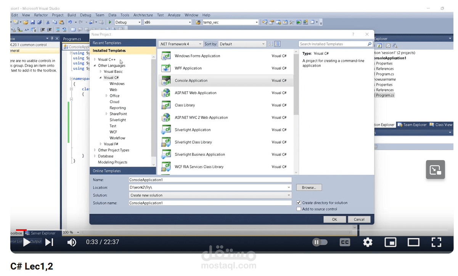Expand the SharePoint tree node
458x276 pixels.
click(x=106, y=114)
